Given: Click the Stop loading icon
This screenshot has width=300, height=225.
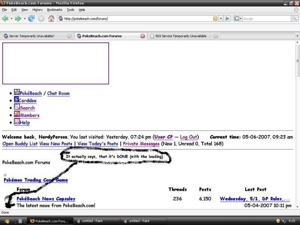Looking at the screenshot, I should point(41,18).
